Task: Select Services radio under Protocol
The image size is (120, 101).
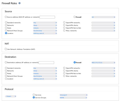Action: pos(34,95)
